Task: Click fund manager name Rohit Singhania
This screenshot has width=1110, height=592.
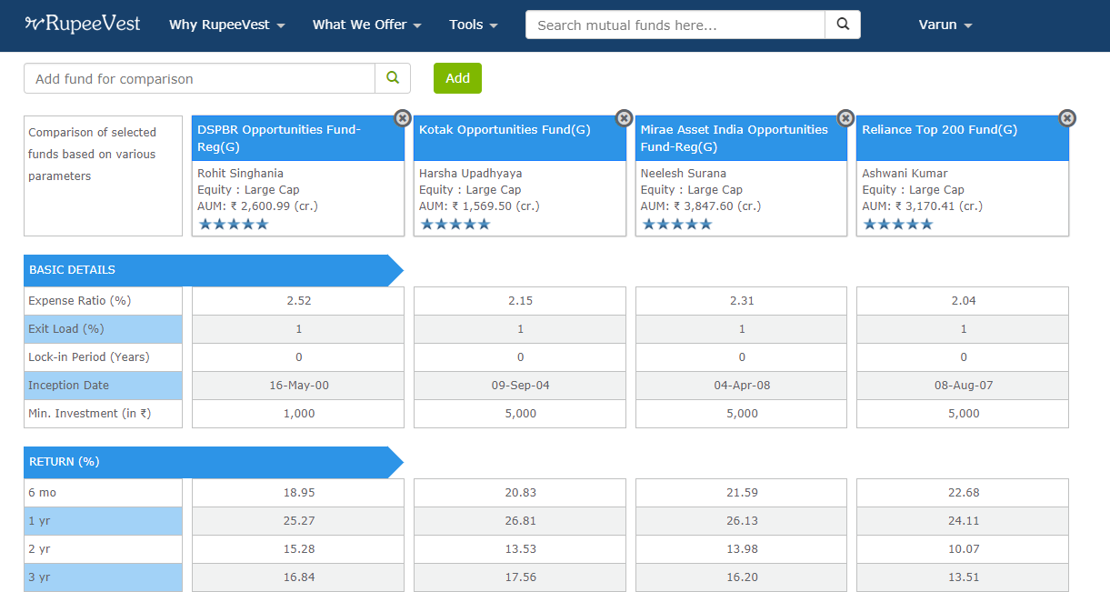Action: tap(240, 173)
